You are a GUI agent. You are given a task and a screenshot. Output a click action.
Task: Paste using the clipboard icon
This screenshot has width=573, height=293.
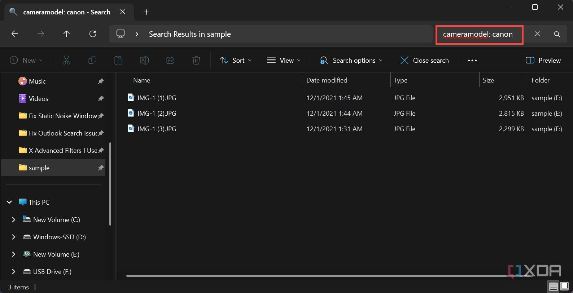click(118, 60)
